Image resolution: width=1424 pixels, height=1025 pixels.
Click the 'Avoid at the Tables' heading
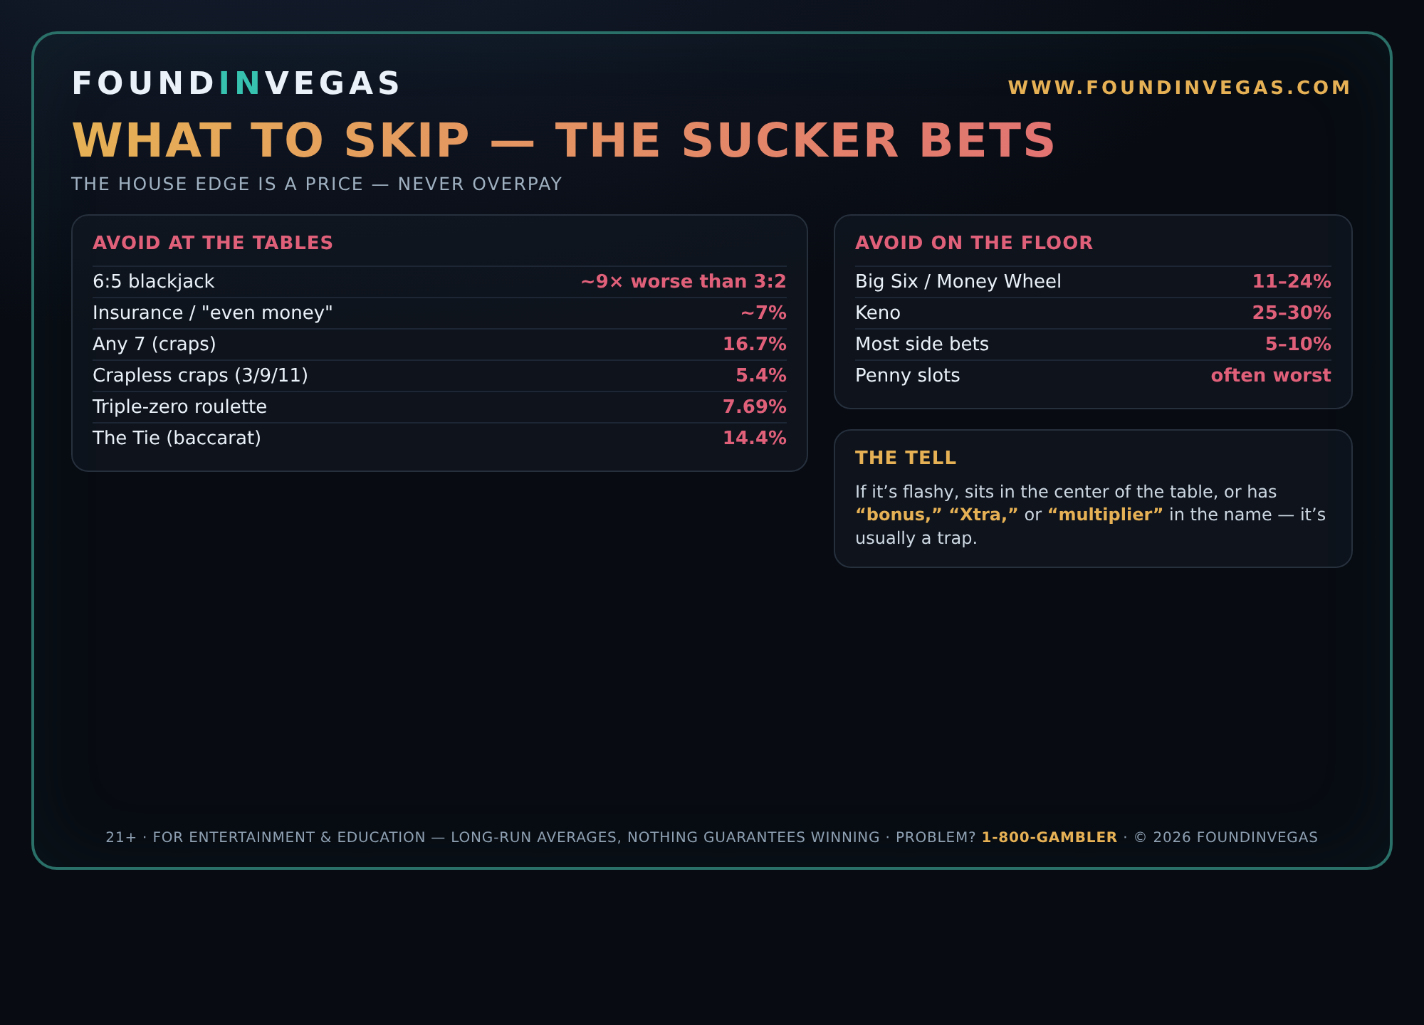click(213, 243)
